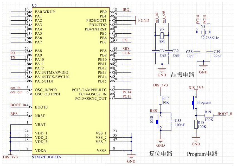Click the PC14 net label on pin 3
238x167 pixels.
click(x=127, y=92)
